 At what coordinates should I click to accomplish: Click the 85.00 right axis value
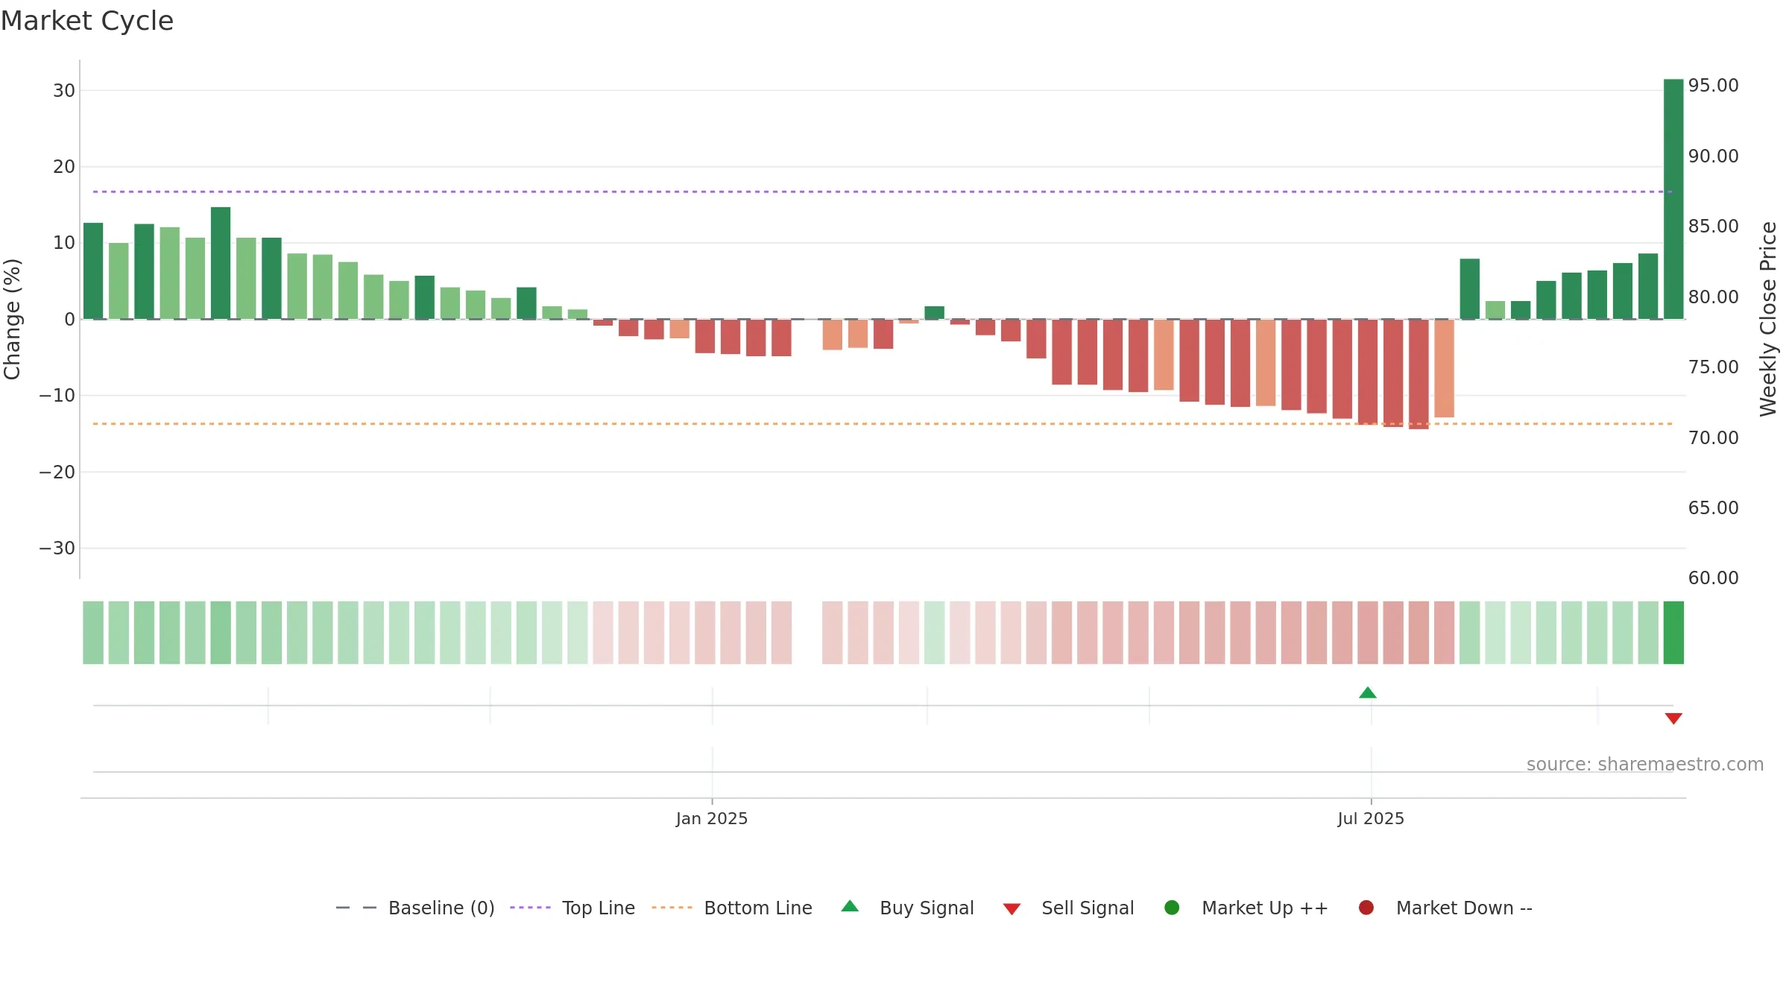click(x=1713, y=227)
